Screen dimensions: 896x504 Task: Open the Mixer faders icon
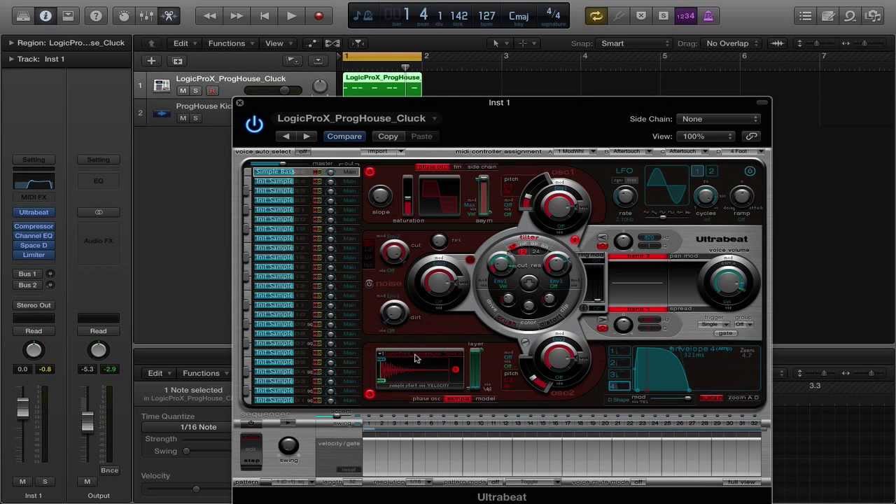tap(146, 15)
